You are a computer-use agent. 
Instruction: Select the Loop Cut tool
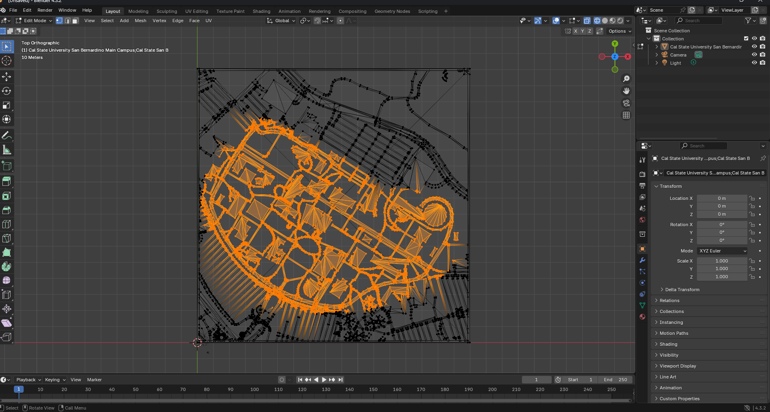pyautogui.click(x=6, y=224)
